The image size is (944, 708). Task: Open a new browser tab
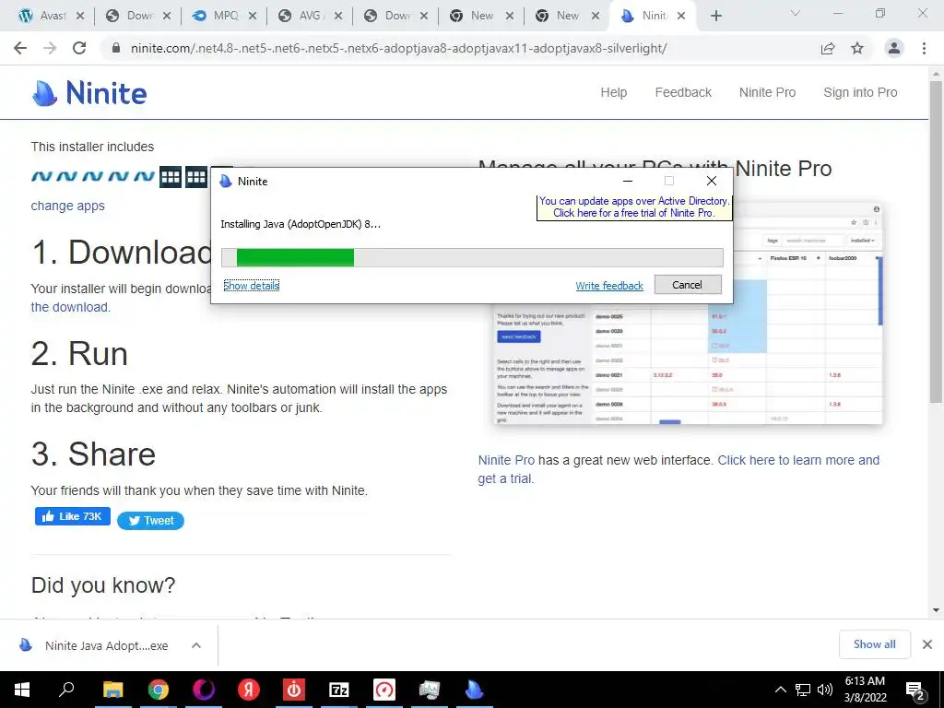pos(715,16)
